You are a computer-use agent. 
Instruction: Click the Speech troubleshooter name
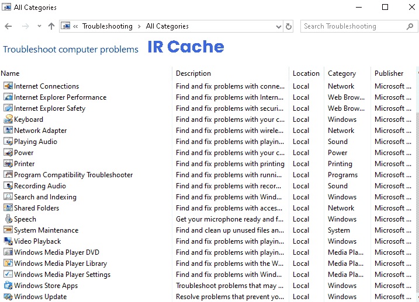(x=25, y=219)
